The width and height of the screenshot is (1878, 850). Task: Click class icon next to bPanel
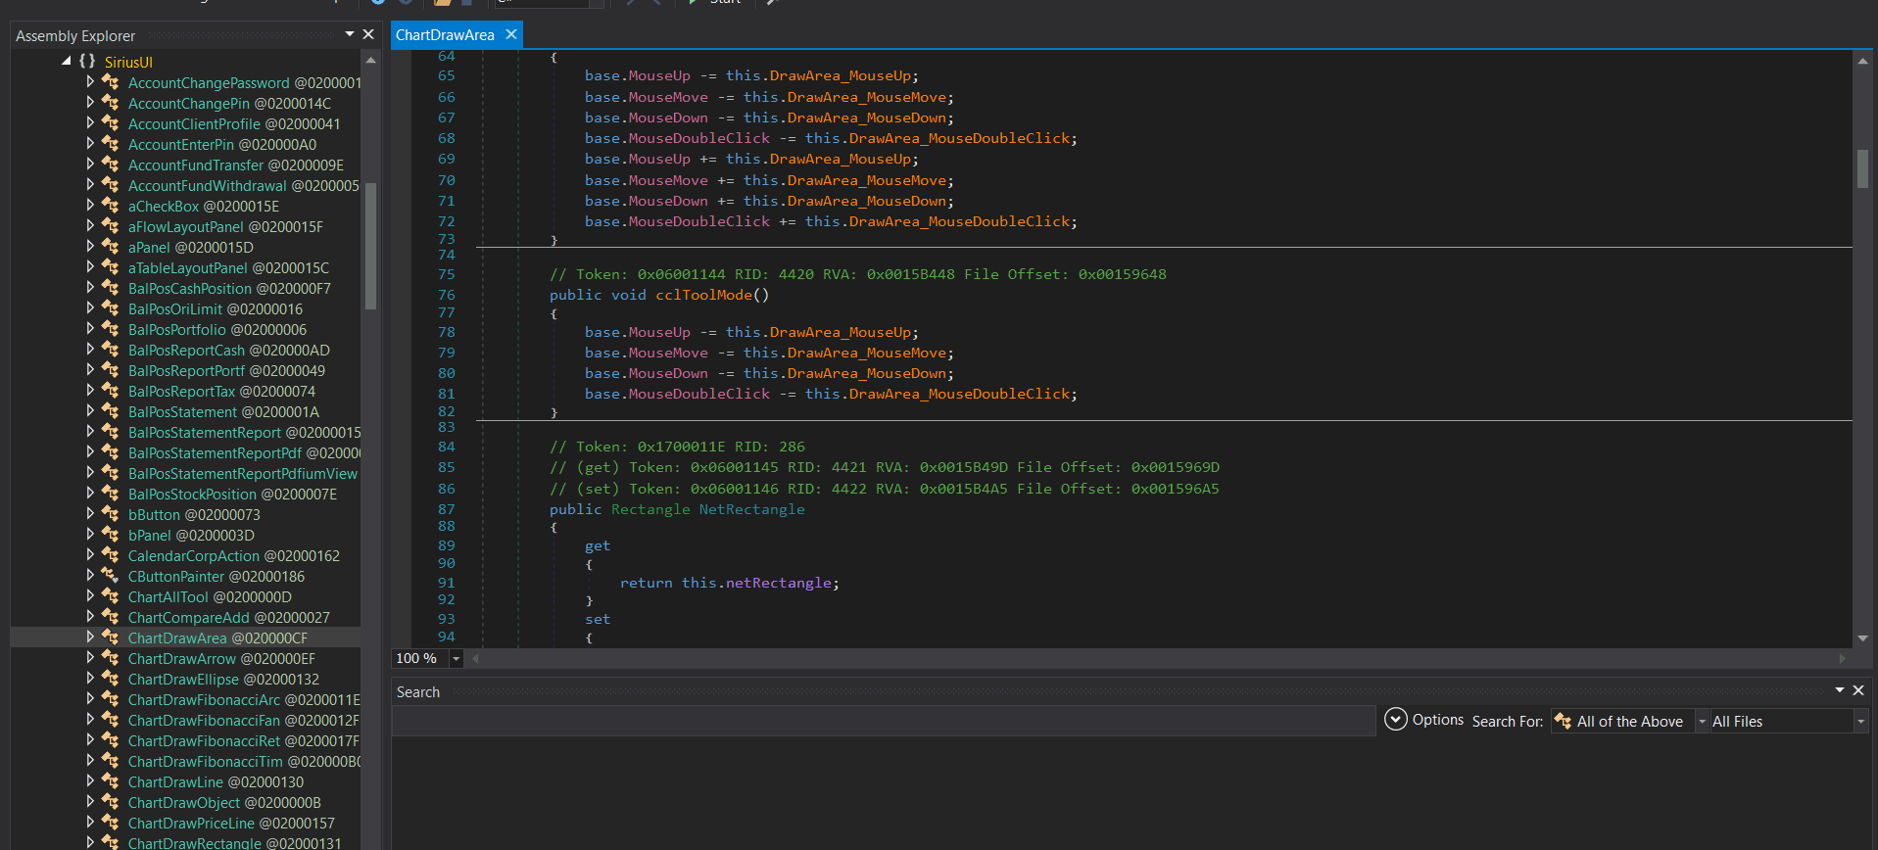point(111,535)
